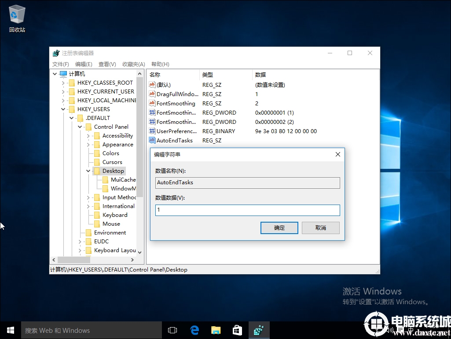The width and height of the screenshot is (451, 339).
Task: Click the HKEY_USERS folder icon
Action: tap(72, 109)
